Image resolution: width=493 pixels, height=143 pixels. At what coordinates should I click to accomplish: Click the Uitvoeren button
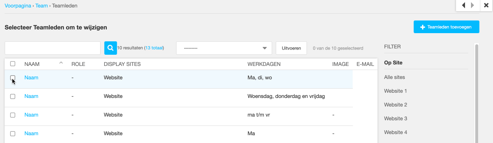pyautogui.click(x=291, y=48)
